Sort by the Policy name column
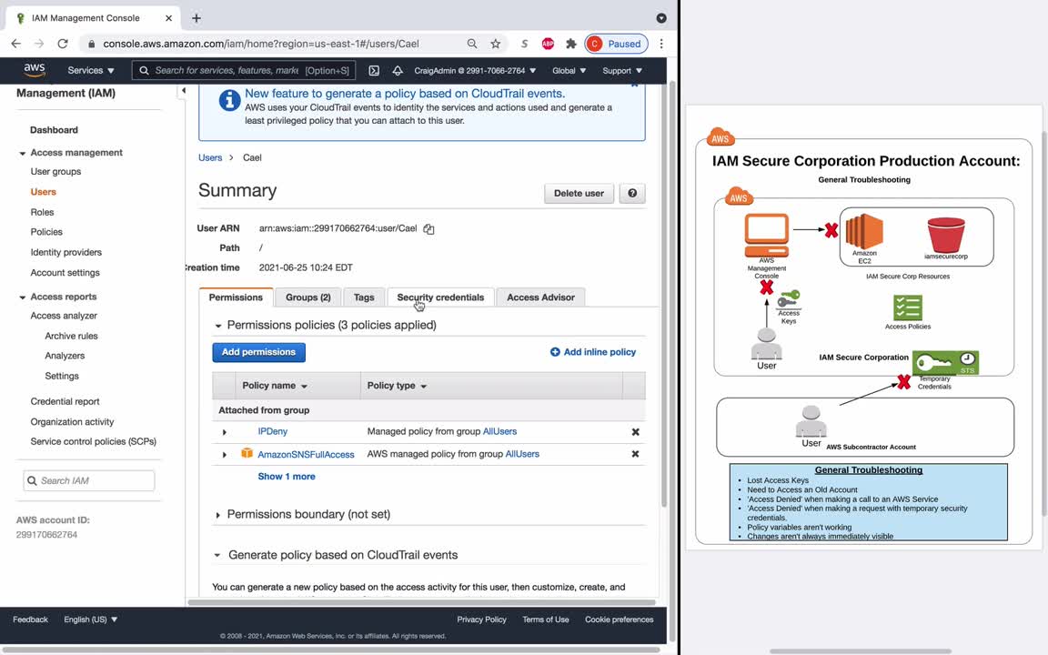 click(x=275, y=386)
